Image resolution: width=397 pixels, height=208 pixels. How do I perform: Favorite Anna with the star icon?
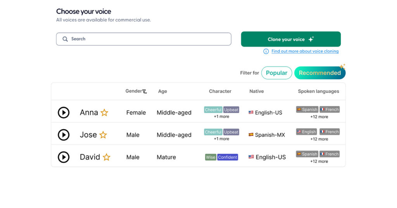click(x=104, y=113)
